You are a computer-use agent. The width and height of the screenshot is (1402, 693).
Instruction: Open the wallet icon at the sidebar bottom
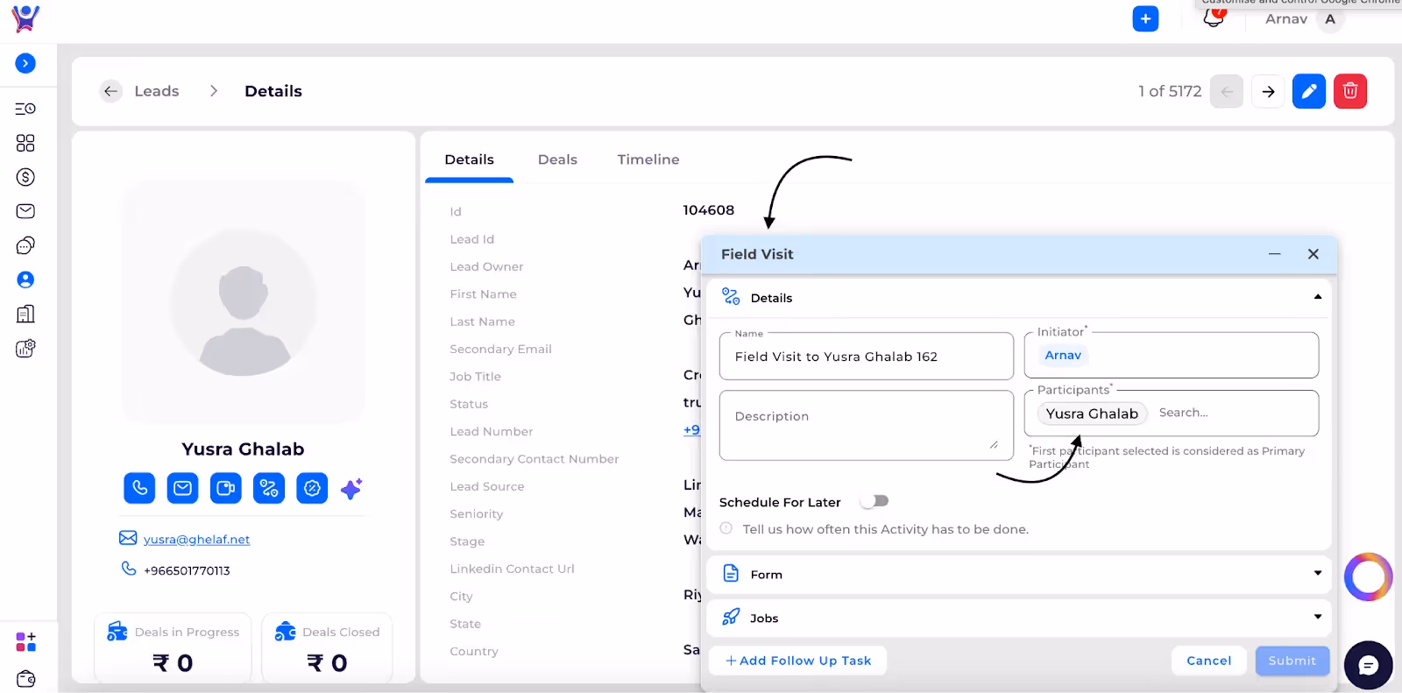click(x=25, y=679)
